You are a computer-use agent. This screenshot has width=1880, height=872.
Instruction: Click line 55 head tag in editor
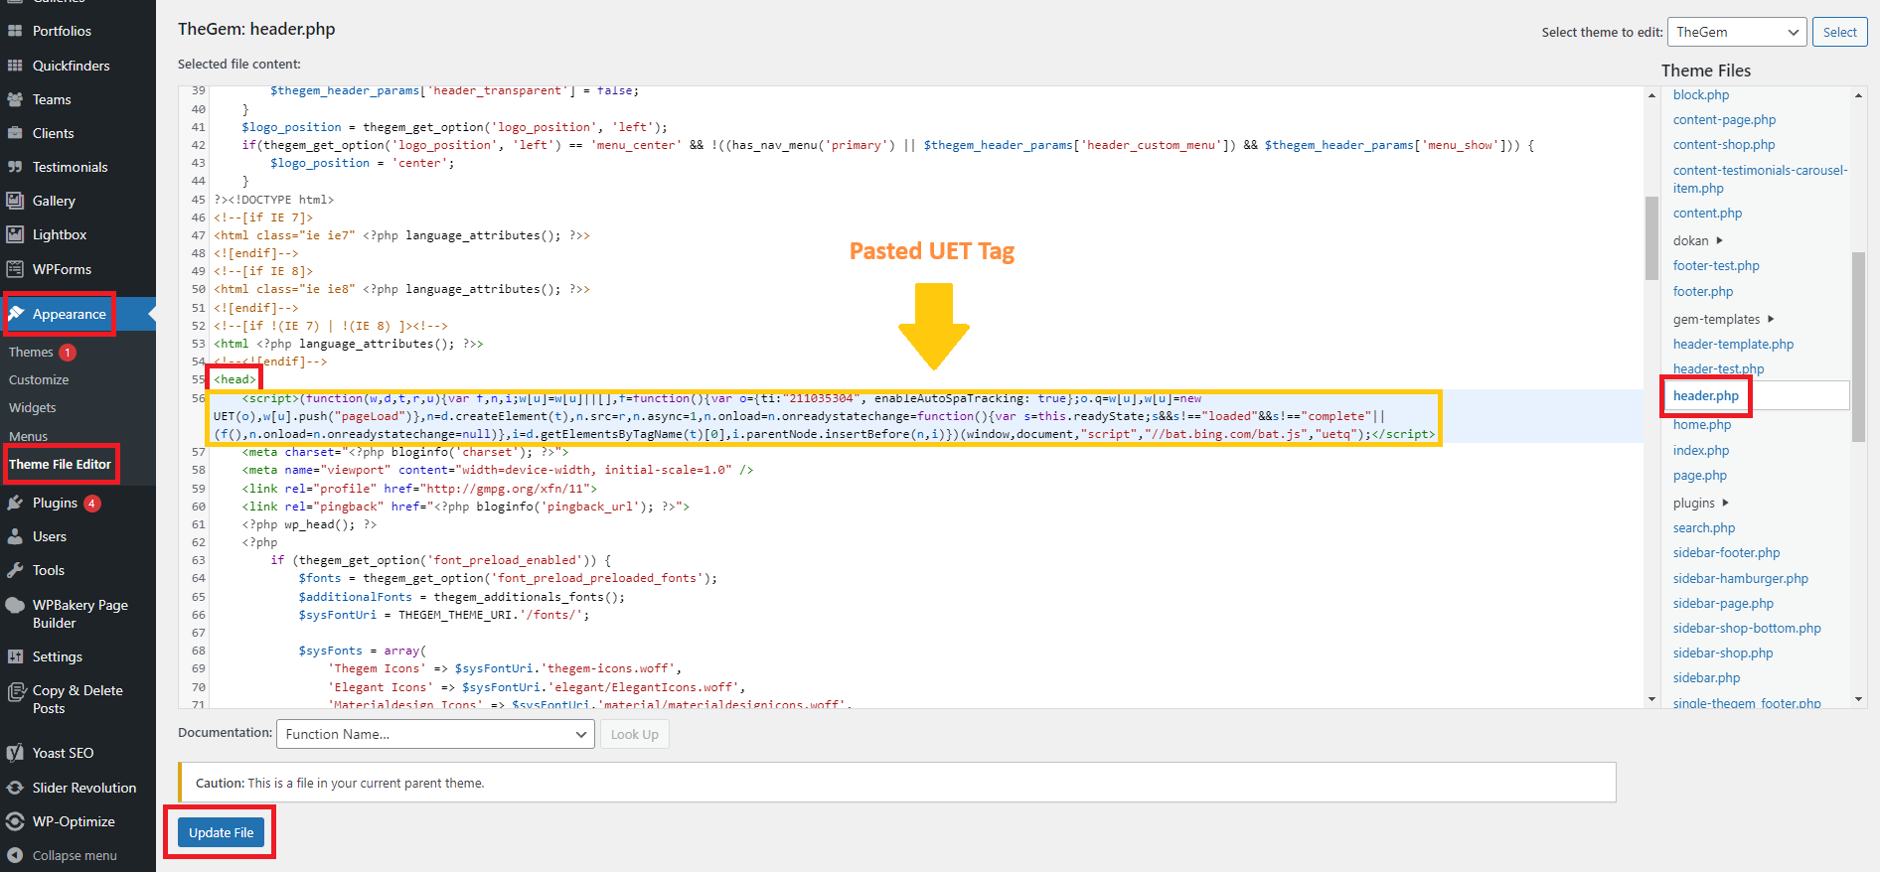(x=235, y=379)
